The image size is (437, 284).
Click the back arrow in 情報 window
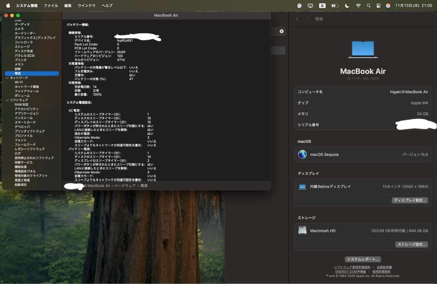pyautogui.click(x=297, y=19)
